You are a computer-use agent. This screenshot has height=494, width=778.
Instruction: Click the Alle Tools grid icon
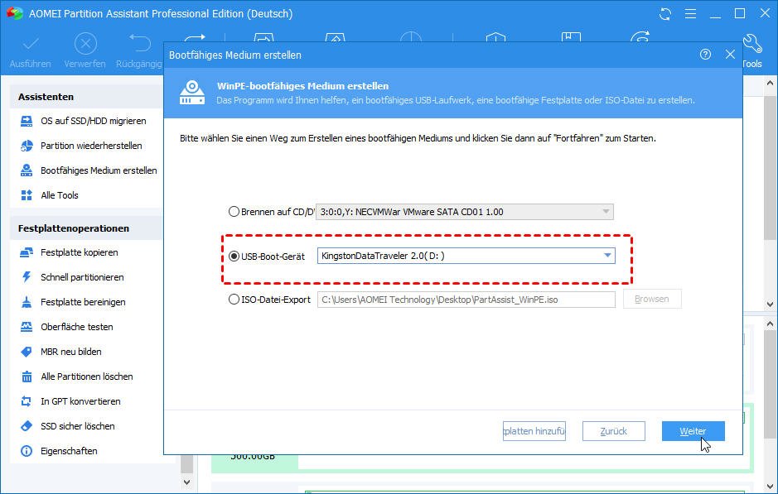tap(27, 195)
